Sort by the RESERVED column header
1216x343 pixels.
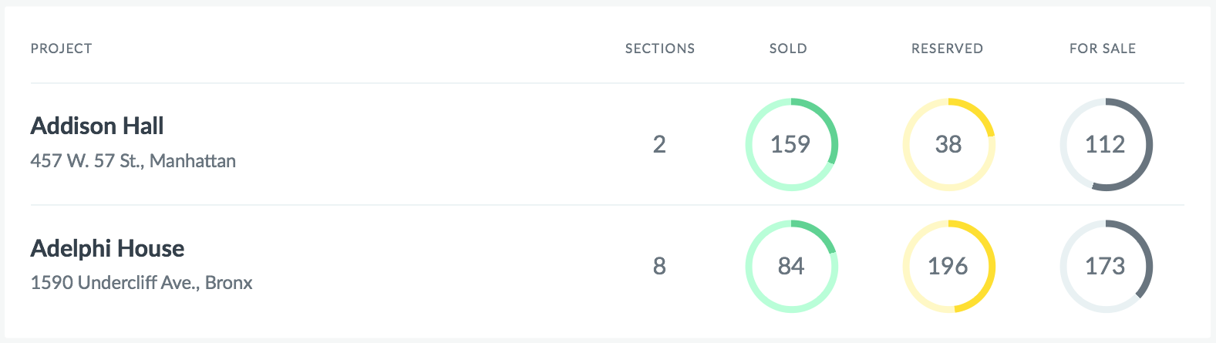[x=947, y=49]
